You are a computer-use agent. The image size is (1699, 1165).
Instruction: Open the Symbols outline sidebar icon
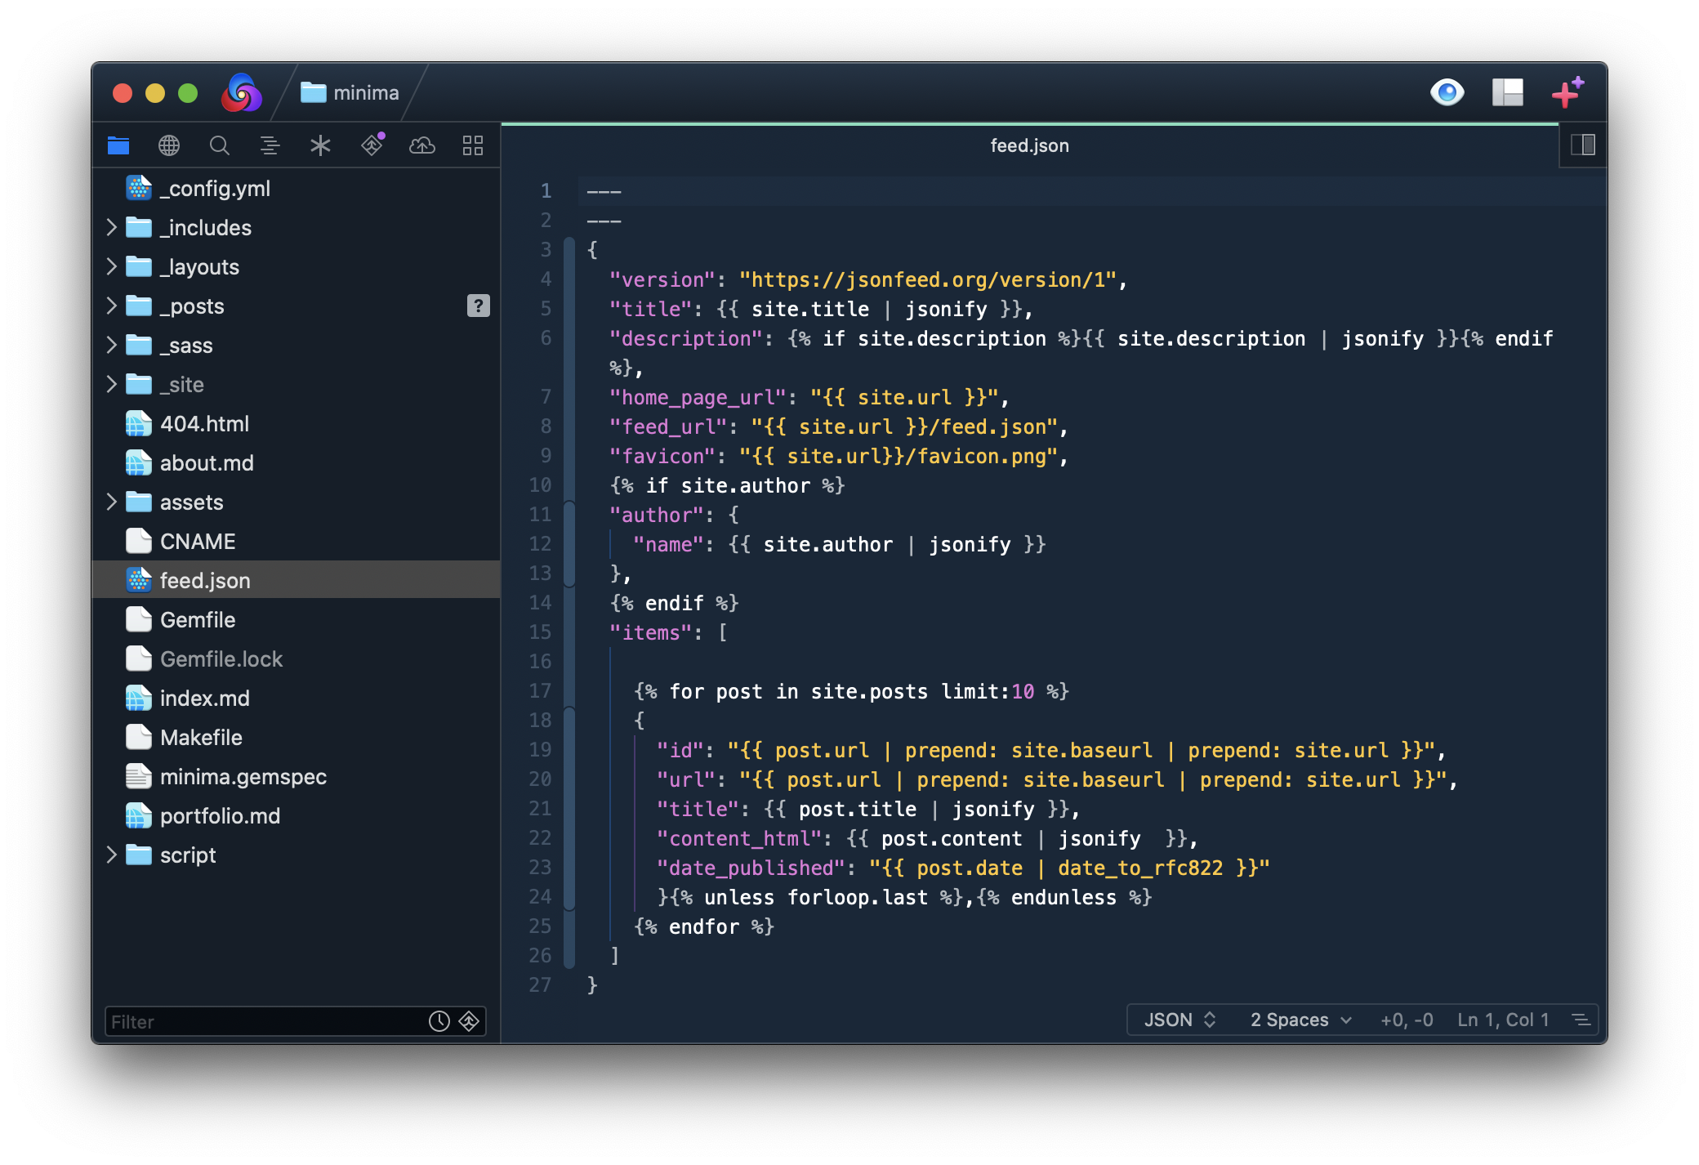tap(270, 145)
